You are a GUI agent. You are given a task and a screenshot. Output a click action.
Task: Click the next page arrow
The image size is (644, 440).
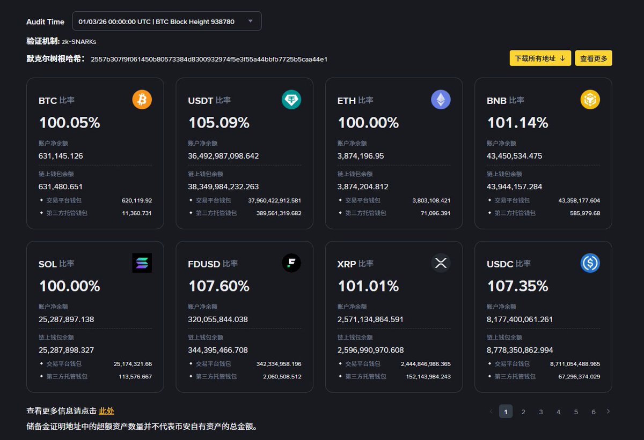pos(608,412)
